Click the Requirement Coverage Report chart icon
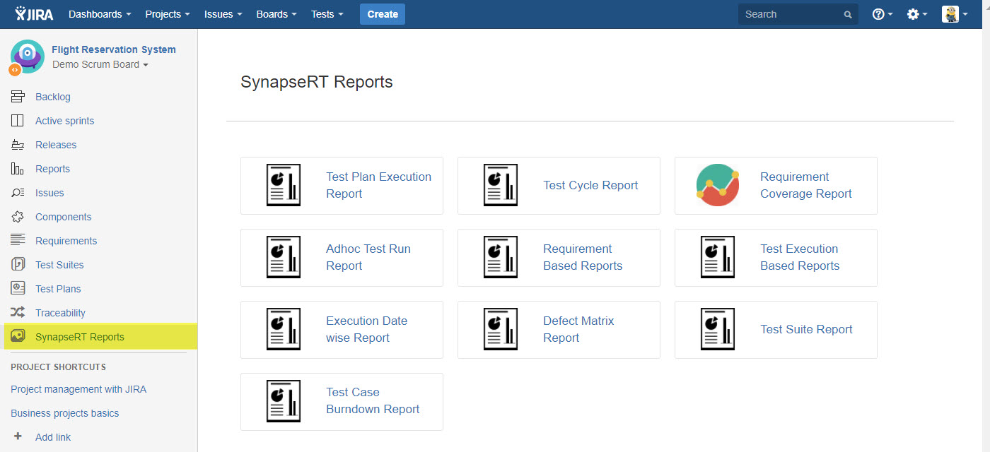This screenshot has height=452, width=990. pyautogui.click(x=717, y=186)
